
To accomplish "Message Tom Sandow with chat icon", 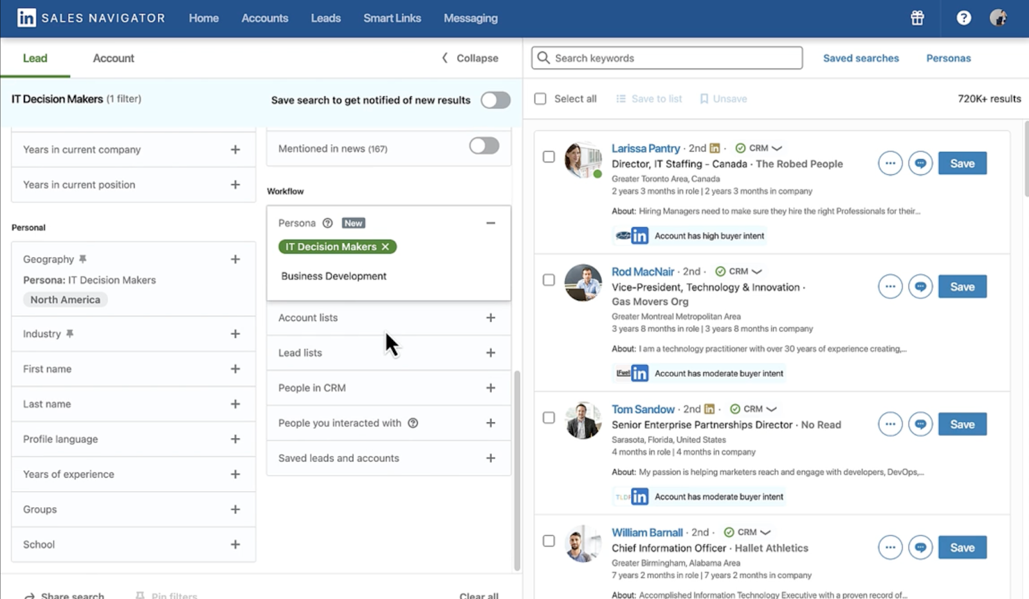I will click(x=920, y=424).
